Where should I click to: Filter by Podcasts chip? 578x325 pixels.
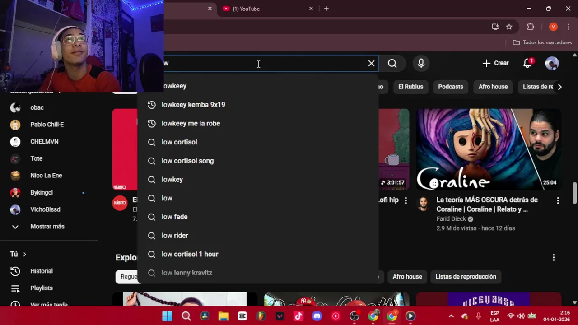pyautogui.click(x=451, y=87)
